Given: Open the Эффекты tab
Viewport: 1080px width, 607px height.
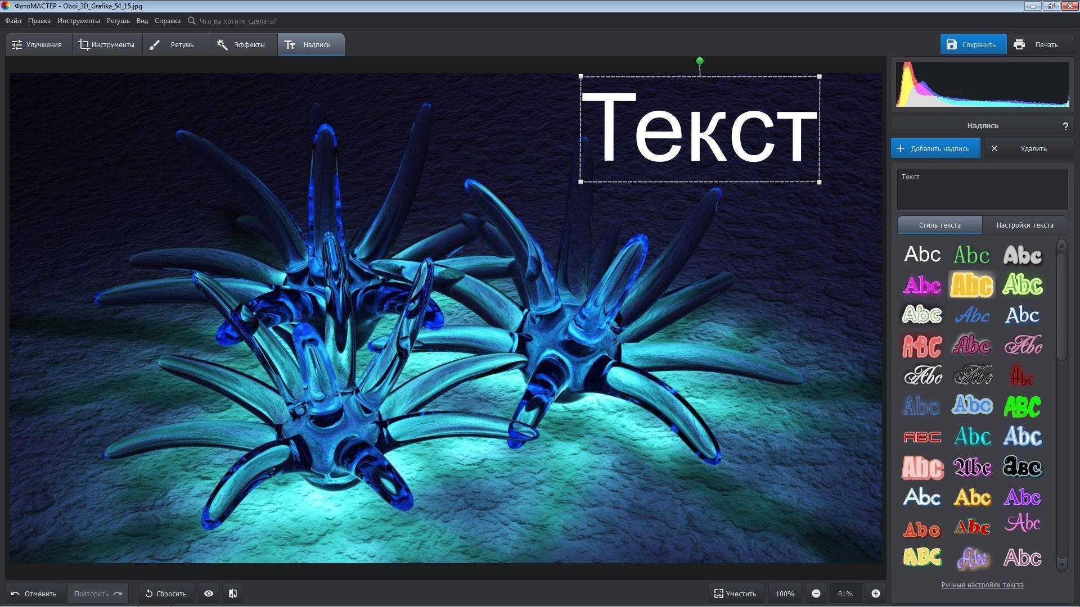Looking at the screenshot, I should coord(244,44).
